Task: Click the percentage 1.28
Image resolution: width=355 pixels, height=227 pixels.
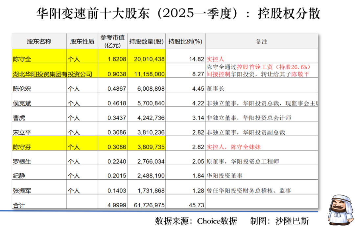Action: [198, 191]
